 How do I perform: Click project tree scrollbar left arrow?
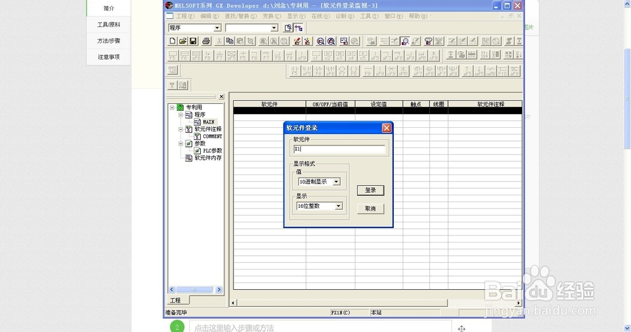[172, 289]
